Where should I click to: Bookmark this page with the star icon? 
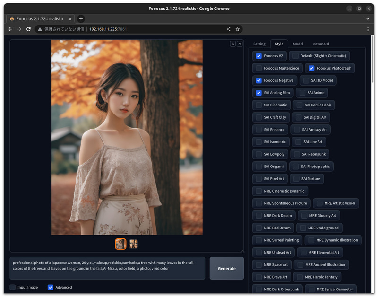tap(238, 29)
